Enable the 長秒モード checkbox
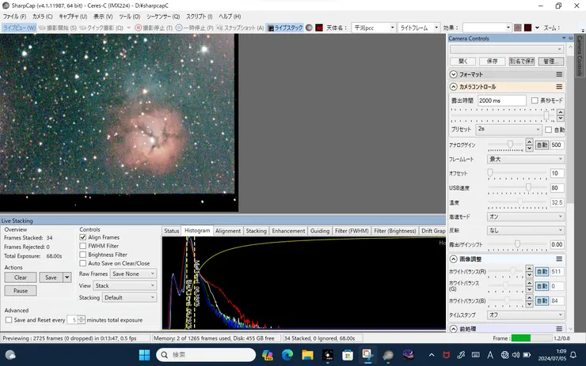 [535, 101]
